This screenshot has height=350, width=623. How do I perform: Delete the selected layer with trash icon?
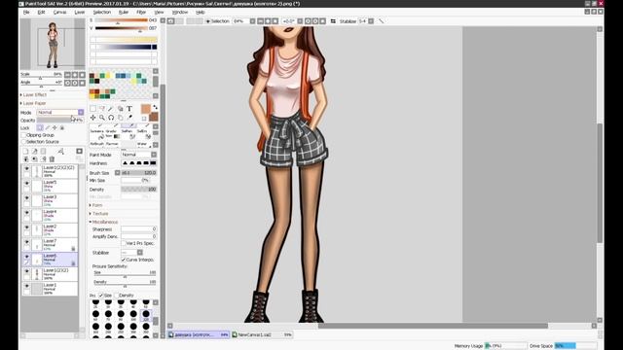pyautogui.click(x=52, y=159)
